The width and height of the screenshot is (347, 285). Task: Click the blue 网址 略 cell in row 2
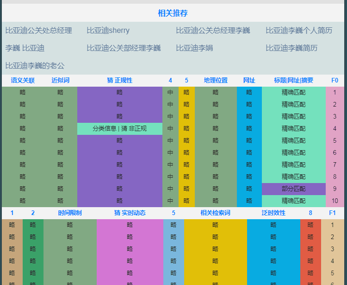pos(249,104)
